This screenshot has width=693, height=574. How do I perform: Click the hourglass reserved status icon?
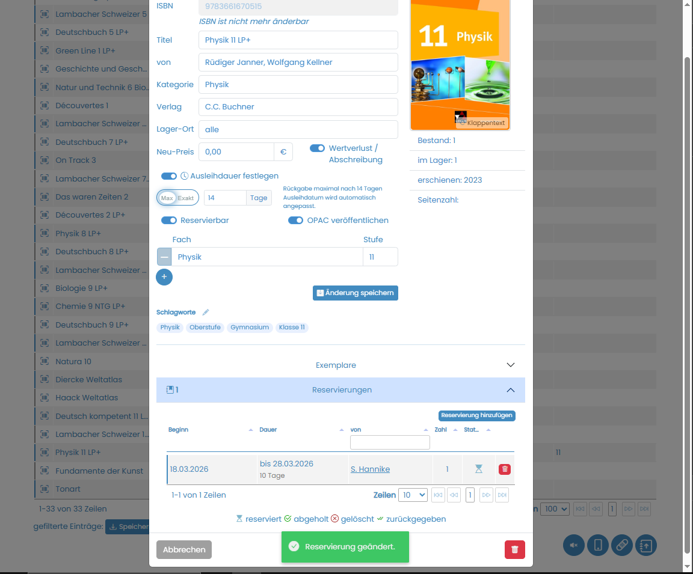[x=478, y=469]
